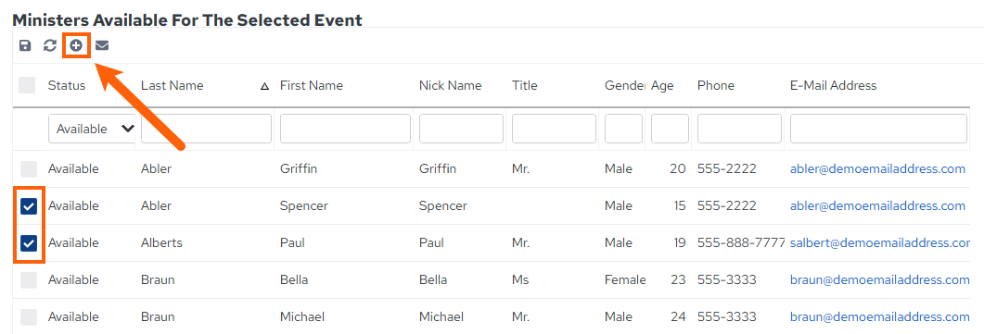Sort by E-Mail Address column header
The height and width of the screenshot is (334, 984).
coord(834,86)
